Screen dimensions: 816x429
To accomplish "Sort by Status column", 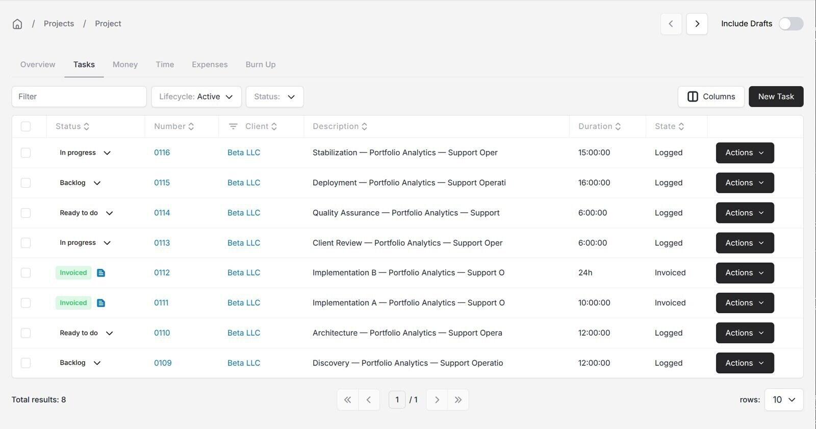I will (72, 127).
